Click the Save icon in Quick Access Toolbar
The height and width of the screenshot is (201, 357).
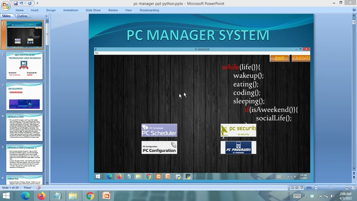[x=16, y=3]
